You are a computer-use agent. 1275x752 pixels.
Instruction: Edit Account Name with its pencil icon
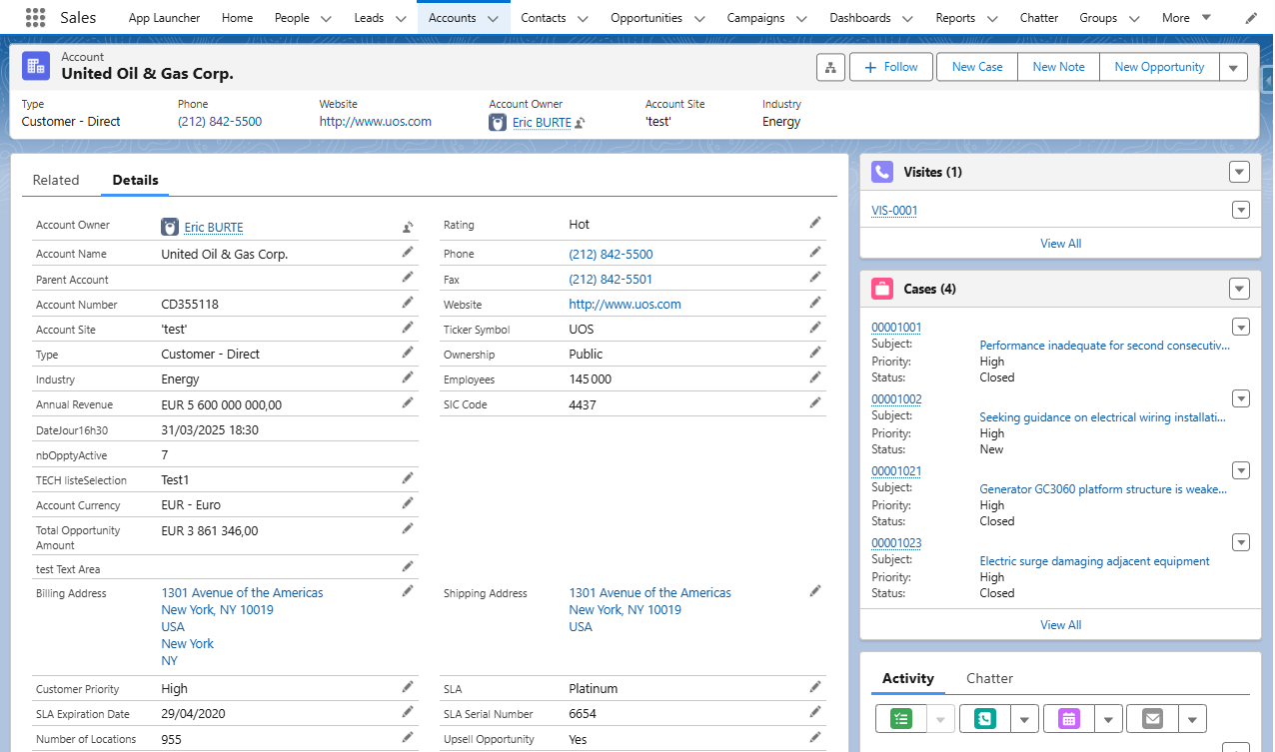point(407,251)
